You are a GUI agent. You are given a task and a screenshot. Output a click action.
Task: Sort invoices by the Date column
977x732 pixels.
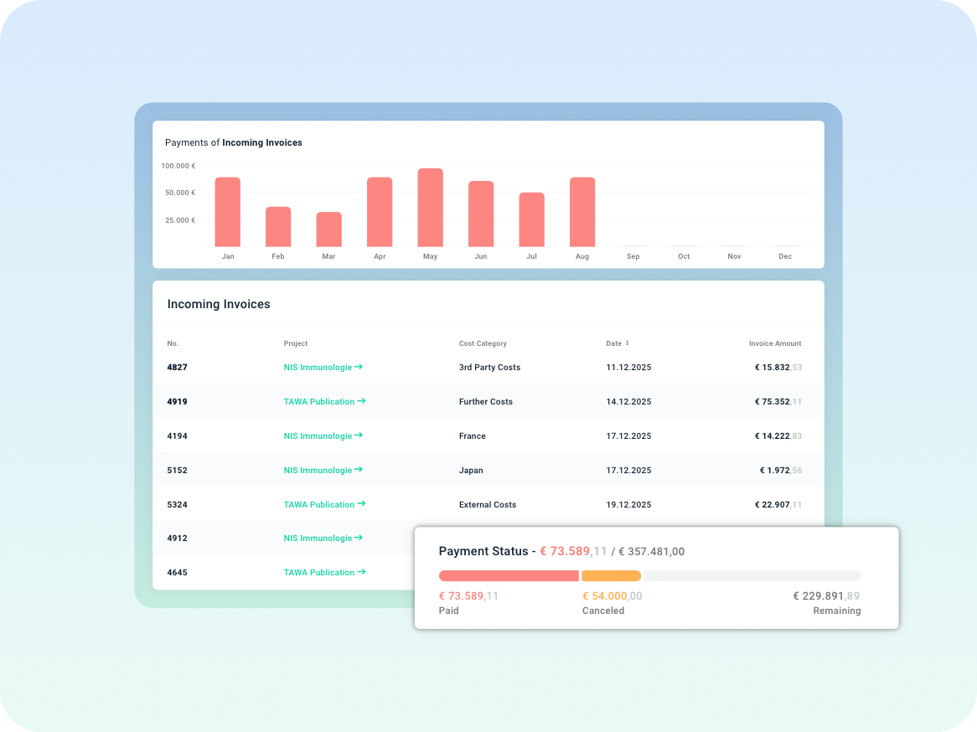617,343
